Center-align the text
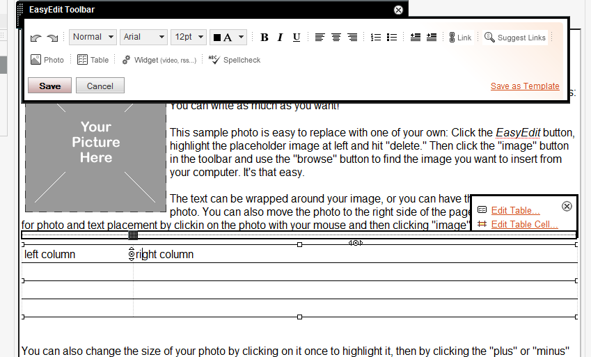The height and width of the screenshot is (357, 591). [336, 38]
